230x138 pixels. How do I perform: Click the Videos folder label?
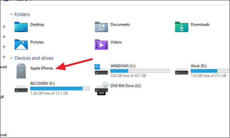click(x=116, y=42)
